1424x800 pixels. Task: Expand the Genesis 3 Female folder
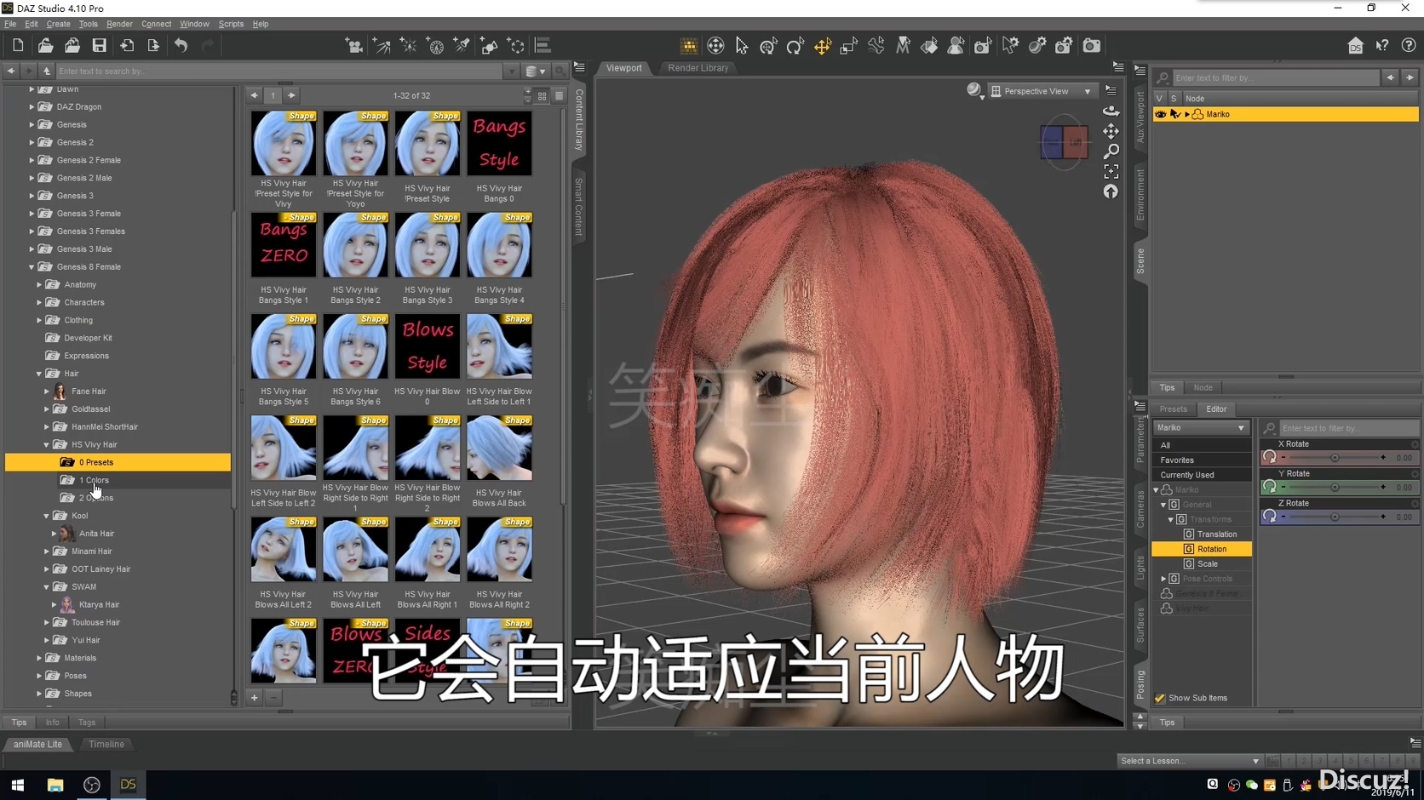tap(32, 214)
